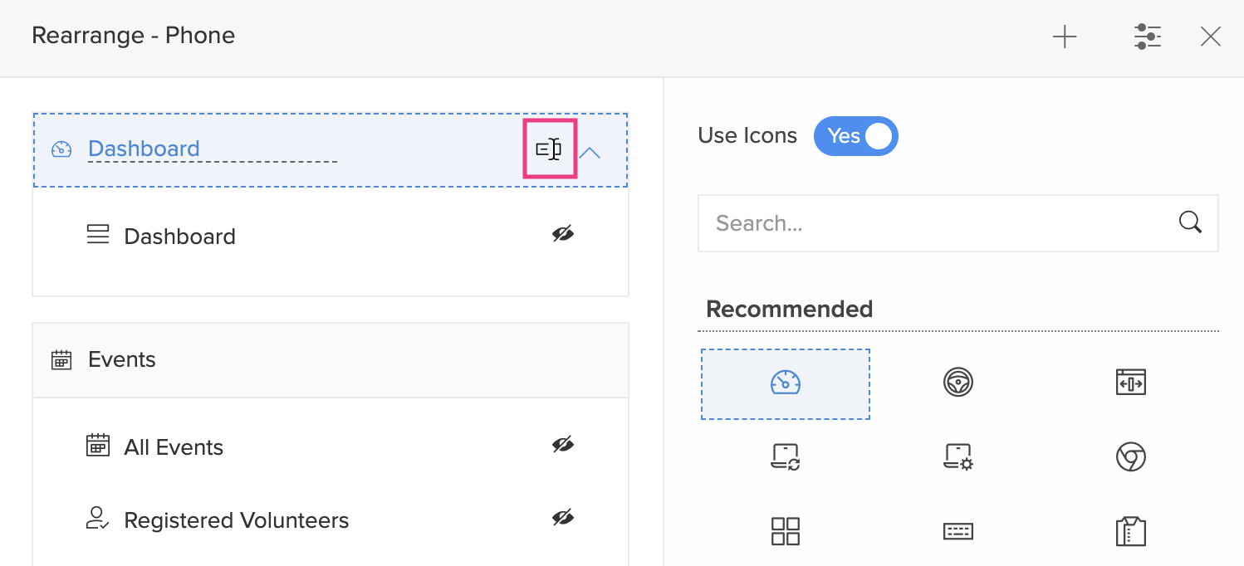The image size is (1244, 566).
Task: Click the plus icon to add section
Action: click(1065, 37)
